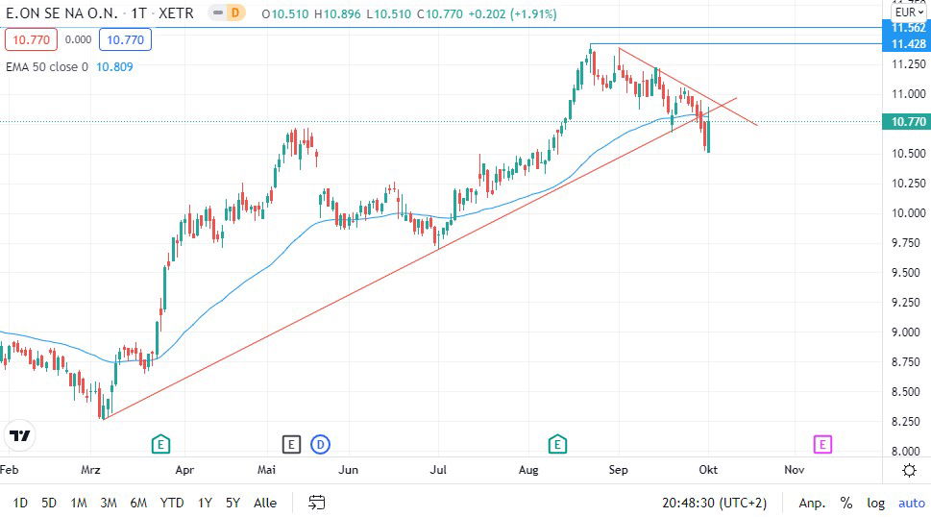931x517 pixels.
Task: Click the red sell price 10.770 button
Action: pos(31,39)
